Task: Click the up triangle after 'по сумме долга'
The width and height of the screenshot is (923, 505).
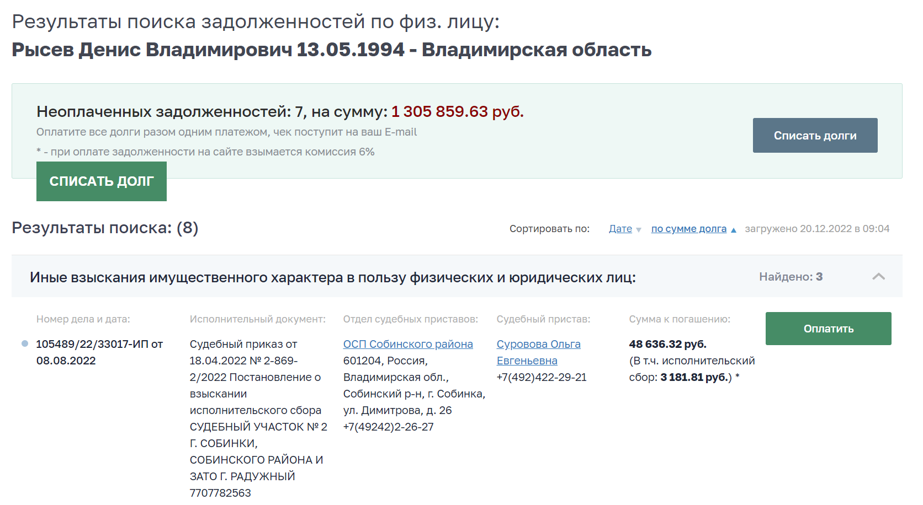Action: (x=734, y=230)
